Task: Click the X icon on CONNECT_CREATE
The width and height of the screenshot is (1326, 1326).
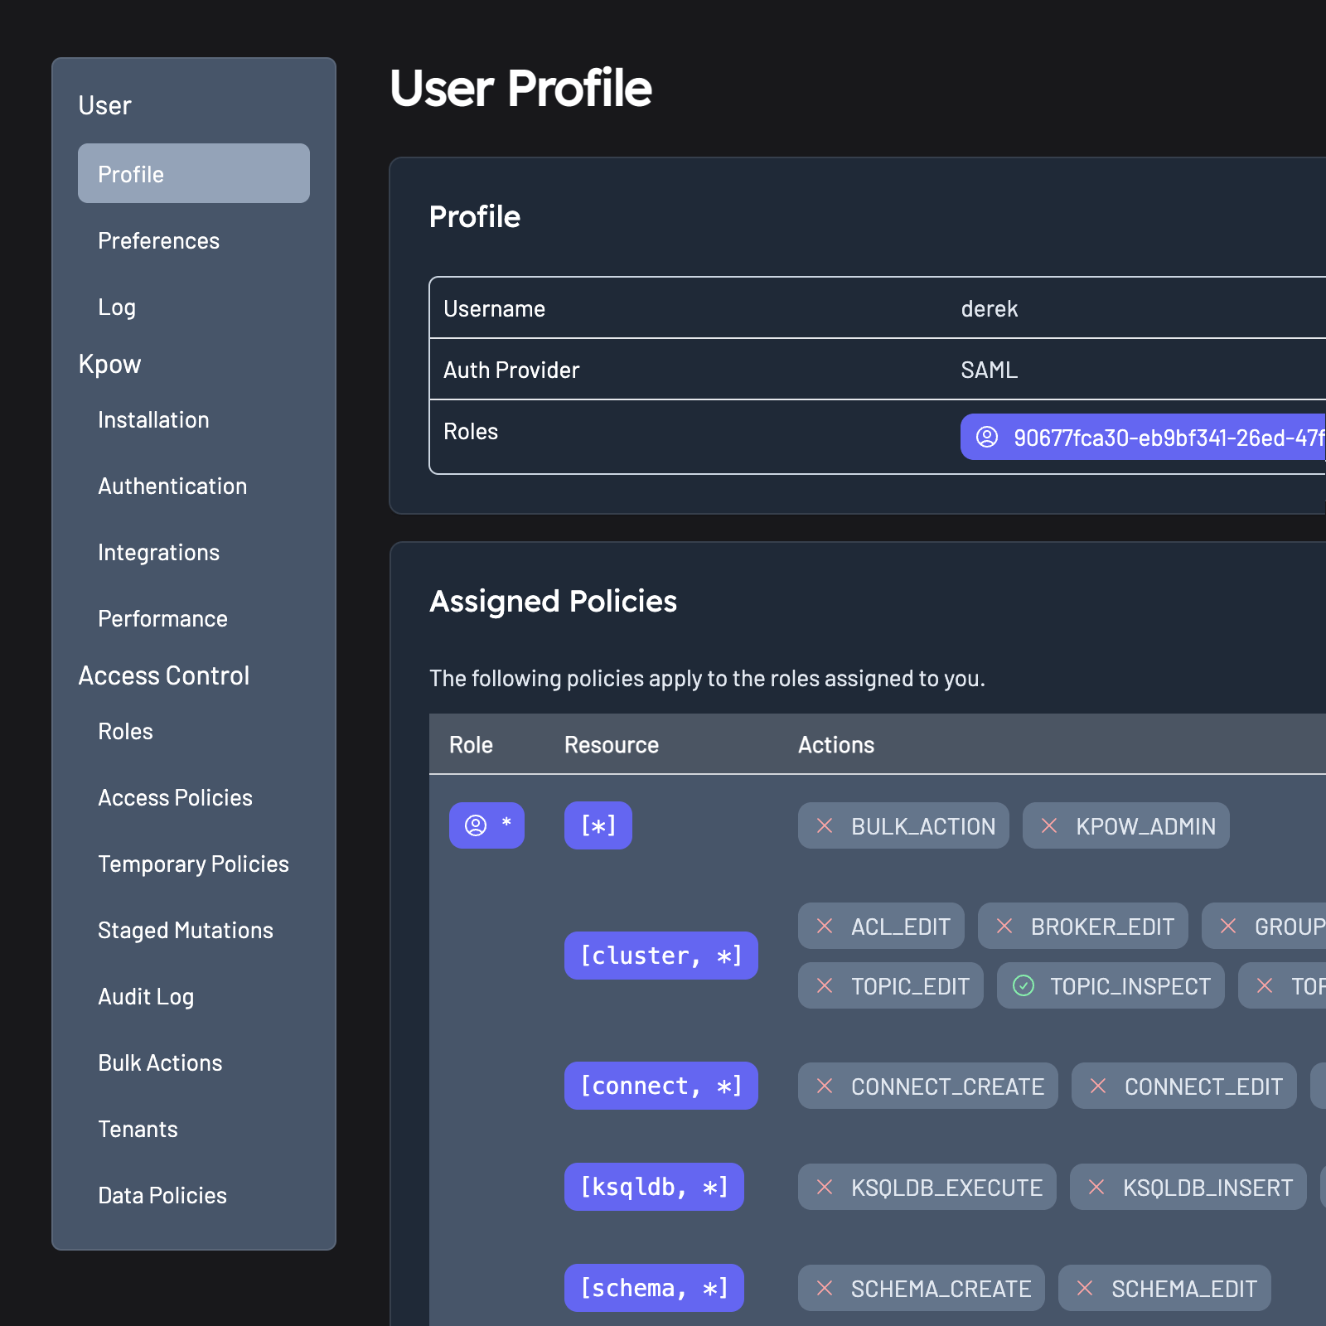Action: pos(825,1086)
